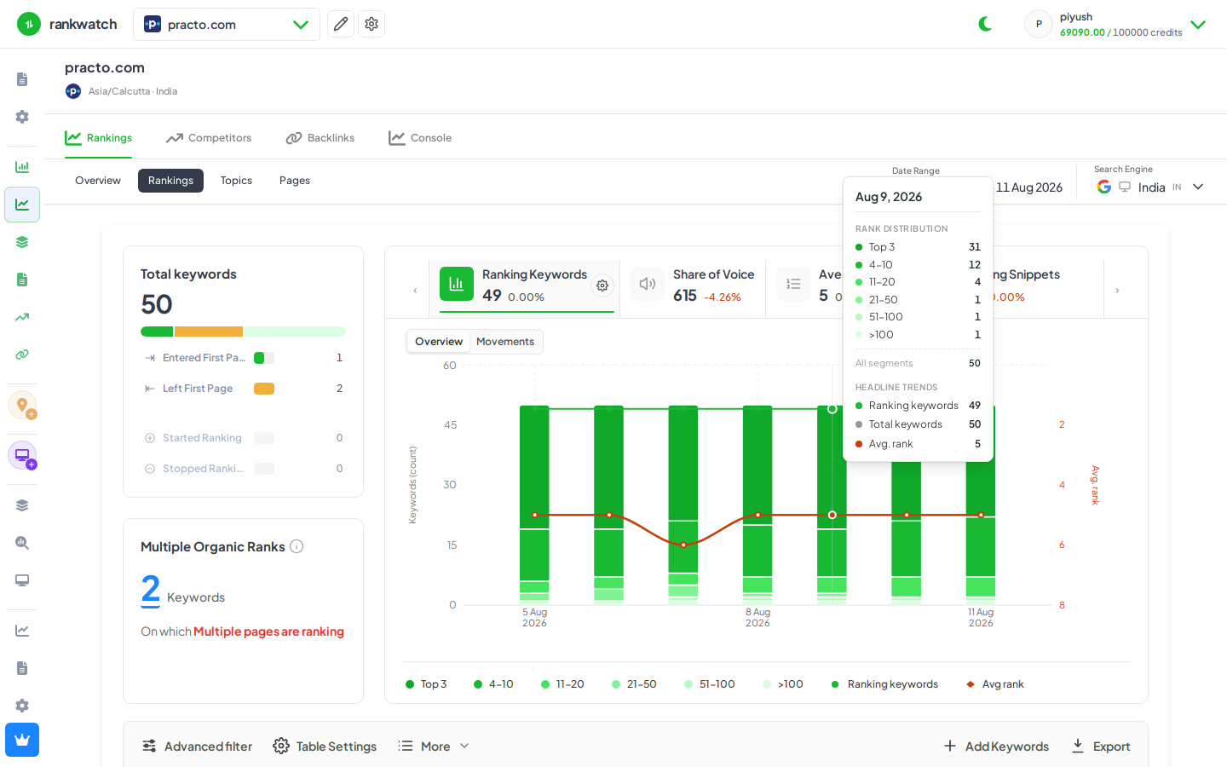The image size is (1227, 767).
Task: Switch to the Rankings main tab
Action: (x=99, y=138)
